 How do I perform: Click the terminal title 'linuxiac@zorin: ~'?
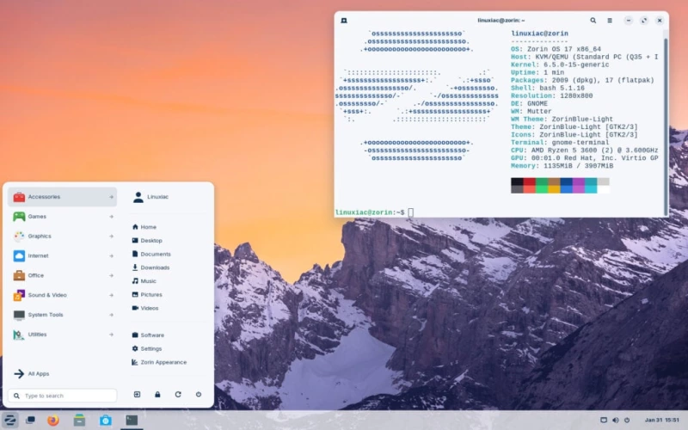coord(501,20)
